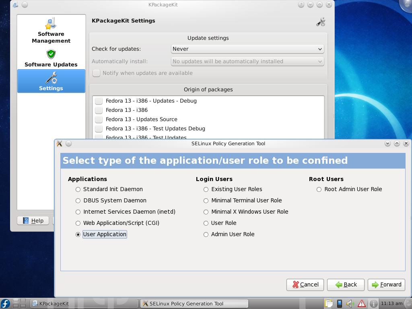Go Back in the SELinux wizard

coord(346,284)
